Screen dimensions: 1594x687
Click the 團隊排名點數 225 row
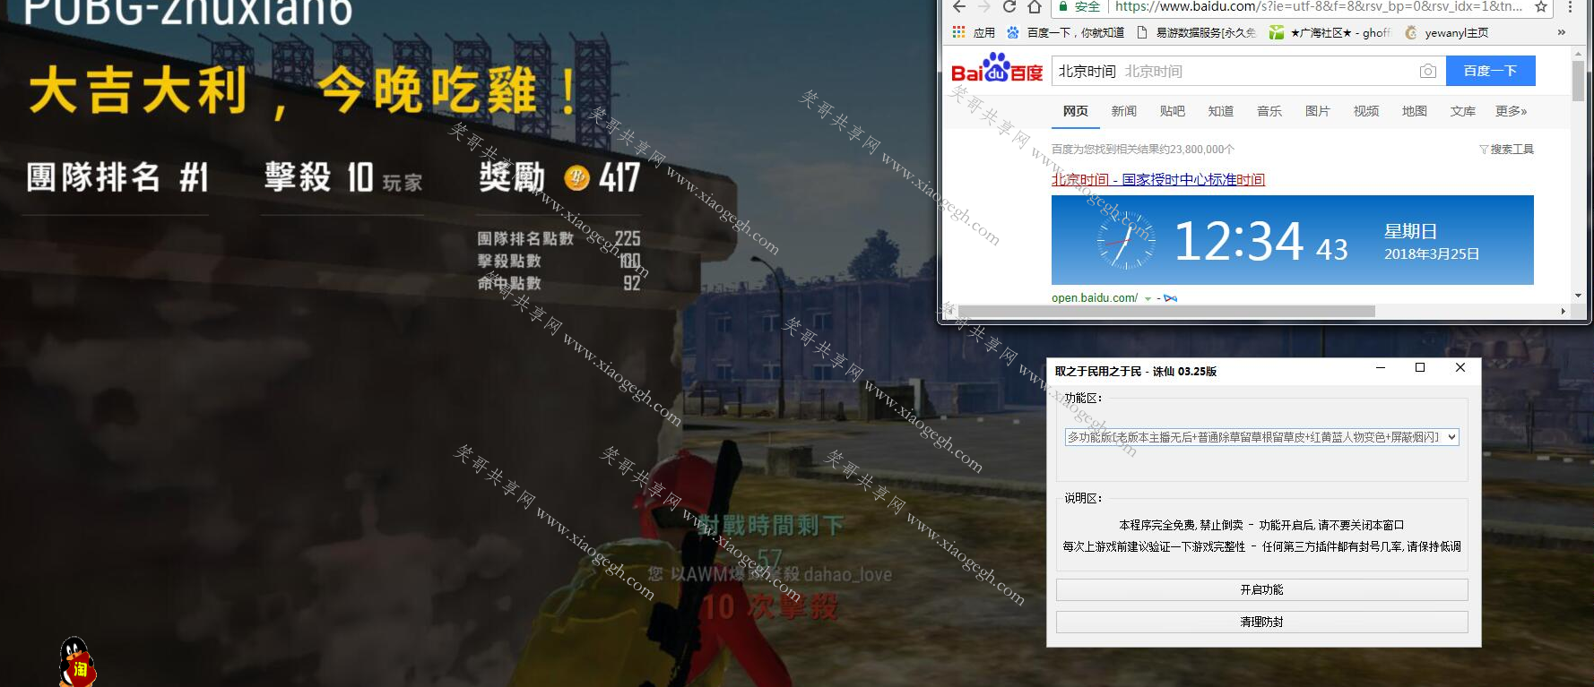(559, 238)
